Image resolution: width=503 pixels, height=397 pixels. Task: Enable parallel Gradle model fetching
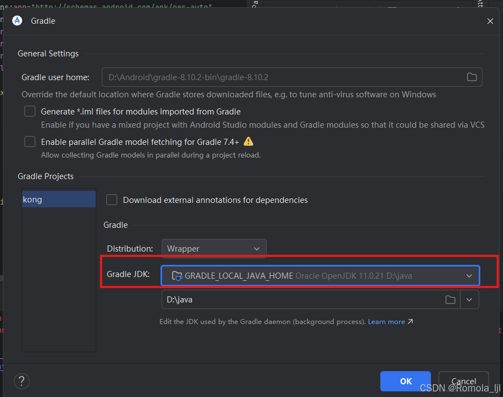coord(29,141)
